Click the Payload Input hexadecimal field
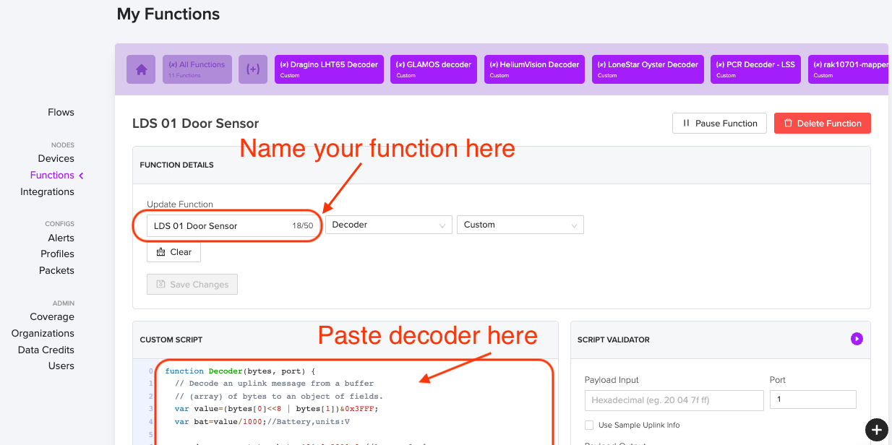892x445 pixels. click(x=674, y=400)
